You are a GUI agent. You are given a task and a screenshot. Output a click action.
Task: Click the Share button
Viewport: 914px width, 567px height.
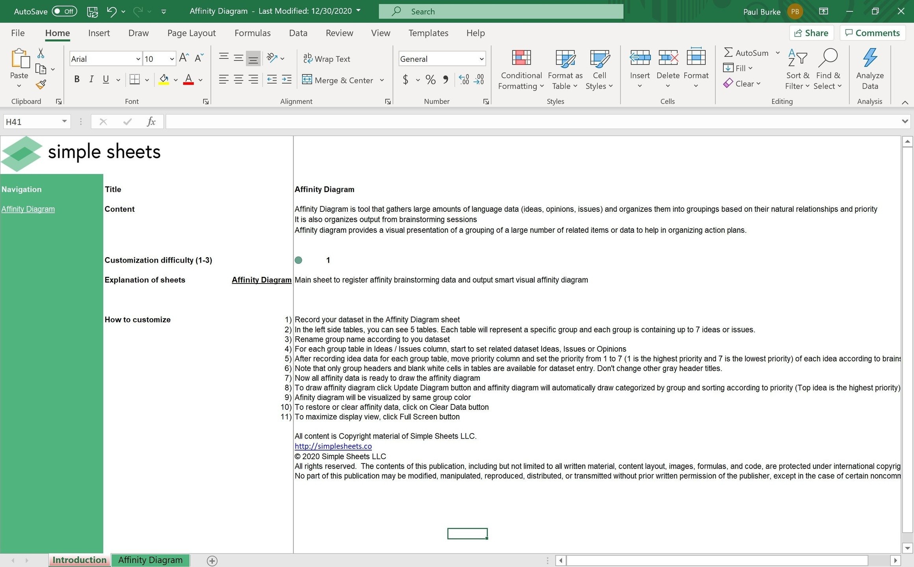811,33
